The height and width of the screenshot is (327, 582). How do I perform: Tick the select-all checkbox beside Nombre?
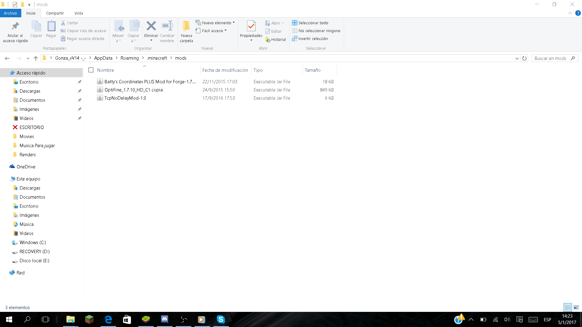[91, 70]
